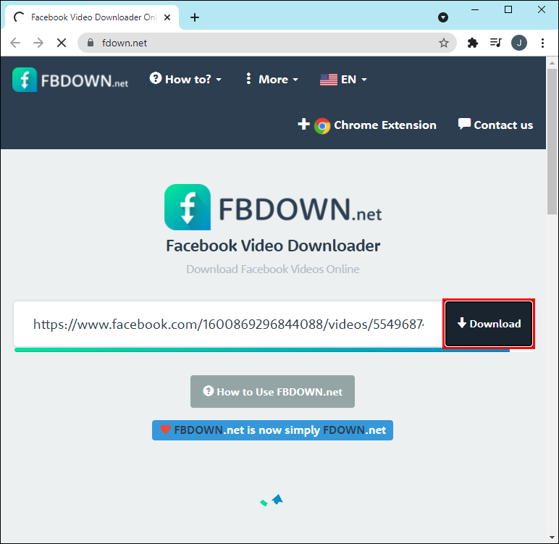The width and height of the screenshot is (559, 544).
Task: Stop page loading with the X icon
Action: (62, 43)
